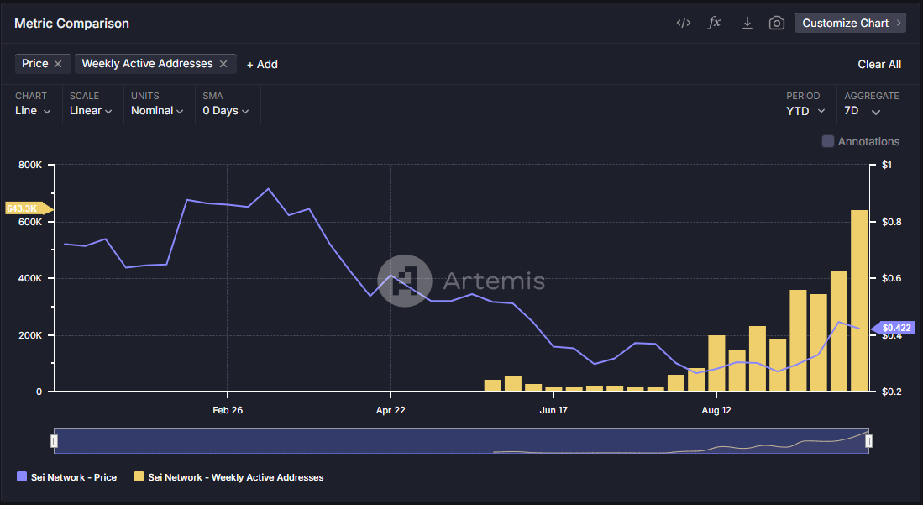Click the 643.3K yellow axis marker
Viewport: 923px width, 505px height.
[29, 208]
